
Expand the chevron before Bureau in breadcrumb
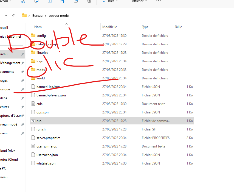tap(29, 16)
